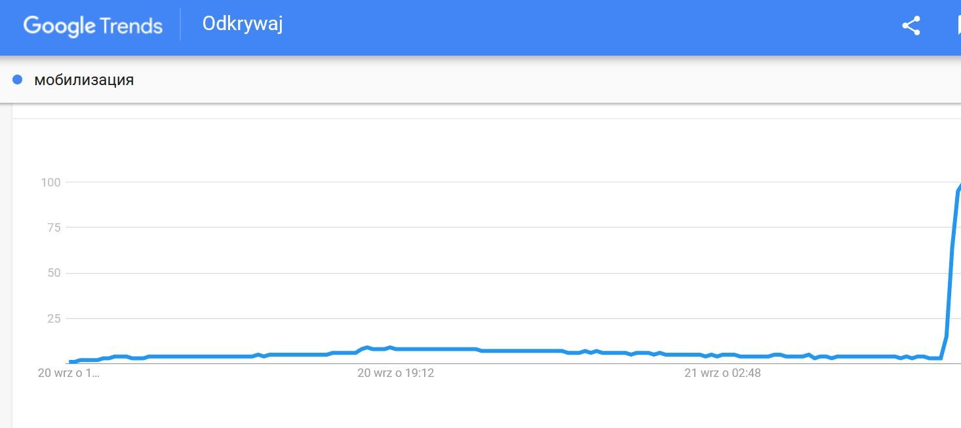This screenshot has height=428, width=961.
Task: Open the Odkrywaj page title
Action: [x=242, y=24]
